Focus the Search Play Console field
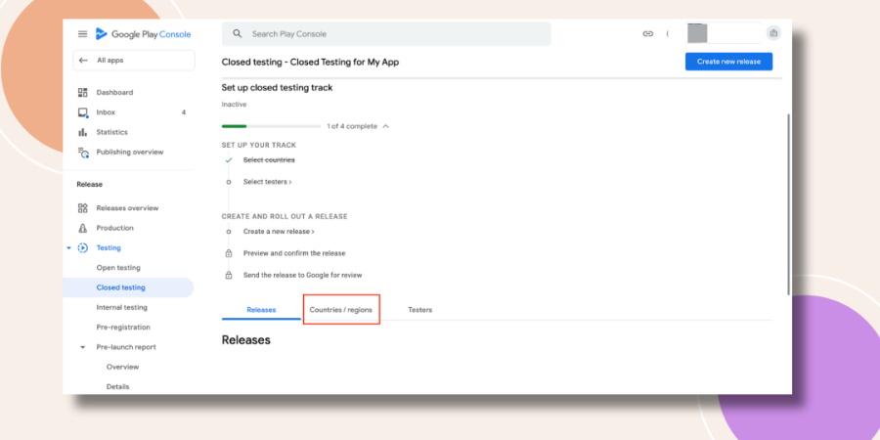The height and width of the screenshot is (440, 880). [x=386, y=33]
